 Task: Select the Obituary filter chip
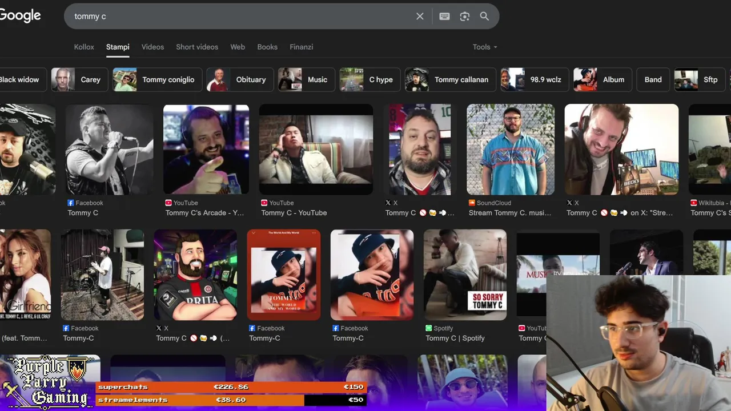pos(239,79)
